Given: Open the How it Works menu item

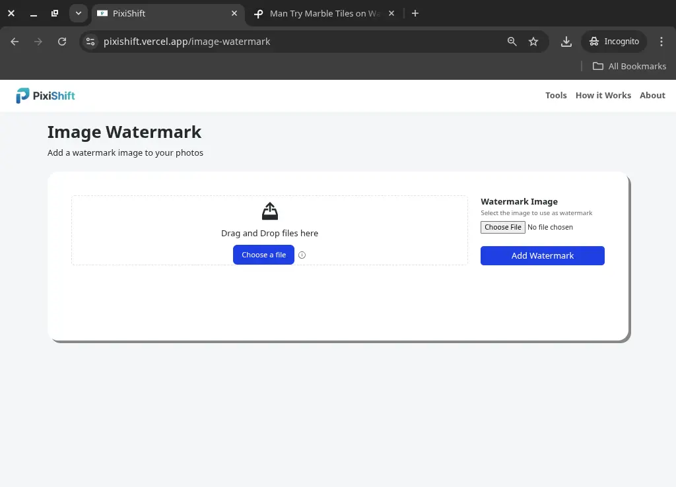Looking at the screenshot, I should 603,95.
